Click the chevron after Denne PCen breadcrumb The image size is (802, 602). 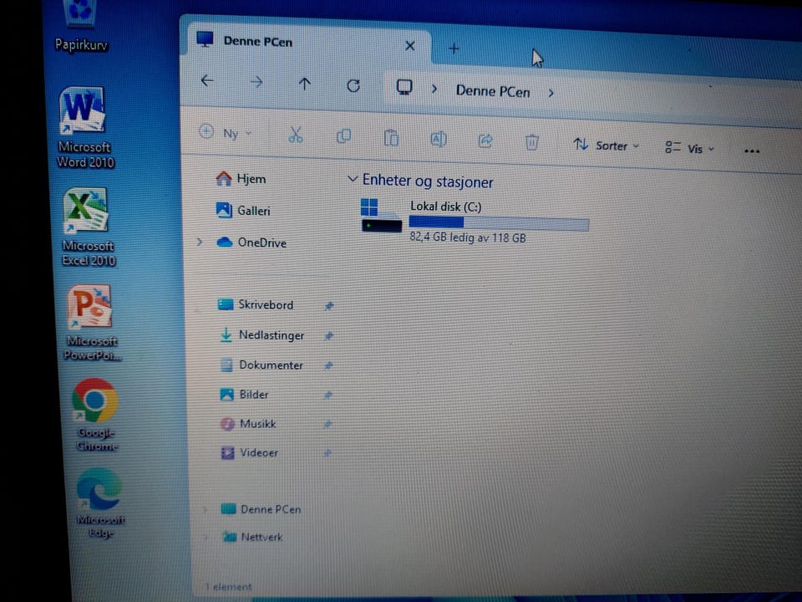(x=551, y=93)
